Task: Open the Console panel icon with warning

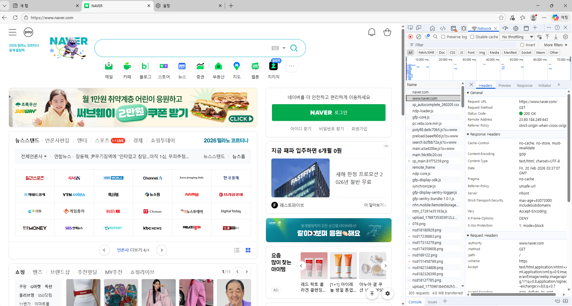Action: tap(454, 28)
